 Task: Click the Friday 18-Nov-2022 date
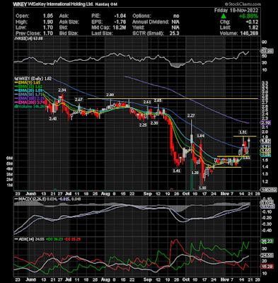(236, 11)
